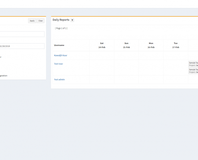Open Kawaljit Kaur's user profile link
This screenshot has height=160, width=198.
click(x=60, y=55)
